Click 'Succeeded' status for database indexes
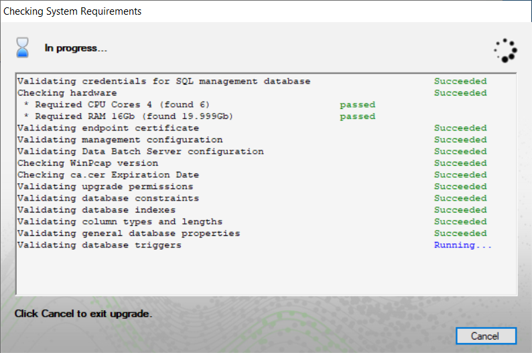Screen dimensions: 532x353 pos(460,210)
